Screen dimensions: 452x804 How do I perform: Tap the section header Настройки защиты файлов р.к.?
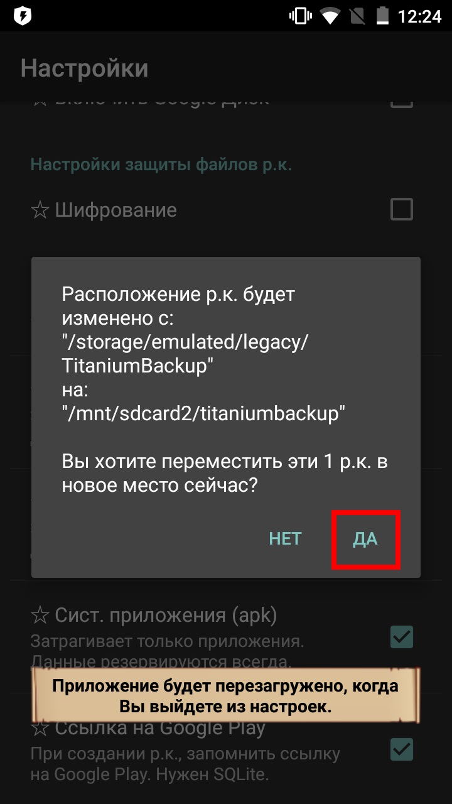tap(161, 165)
